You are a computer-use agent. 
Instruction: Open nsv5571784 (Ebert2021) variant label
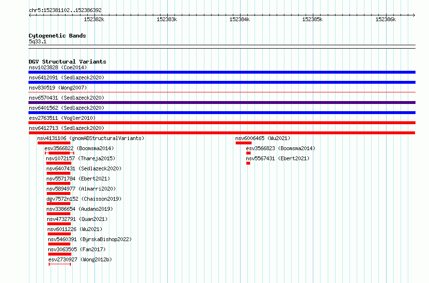tap(78, 179)
